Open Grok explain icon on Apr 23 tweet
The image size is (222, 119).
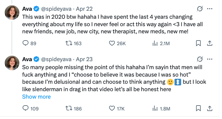click(200, 59)
